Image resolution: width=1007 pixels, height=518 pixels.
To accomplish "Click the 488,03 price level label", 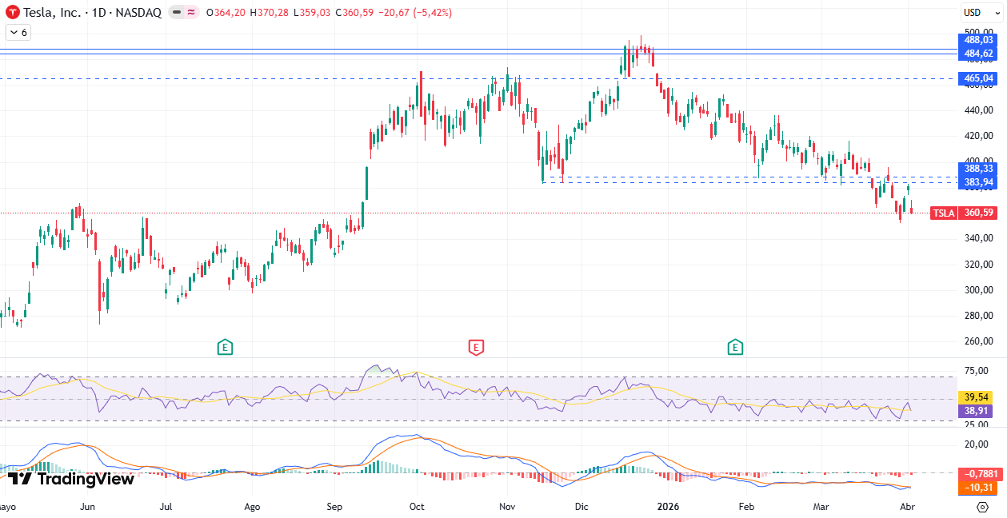I will (977, 39).
